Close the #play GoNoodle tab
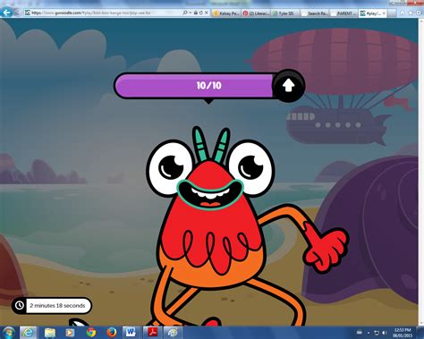Screen dimensions: 424x339 (384, 13)
